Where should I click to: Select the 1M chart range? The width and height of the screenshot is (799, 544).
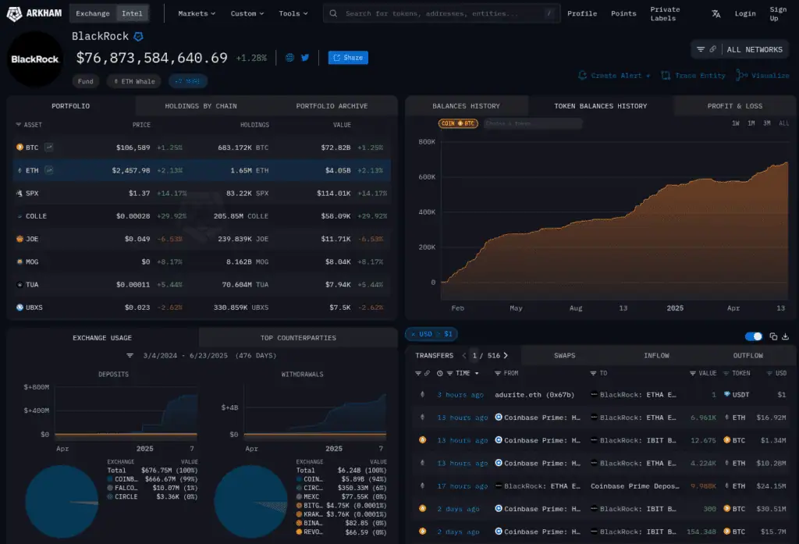click(x=751, y=123)
